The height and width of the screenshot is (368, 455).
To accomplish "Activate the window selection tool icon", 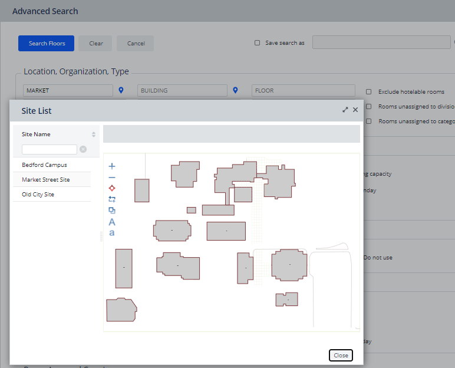I will (x=112, y=199).
